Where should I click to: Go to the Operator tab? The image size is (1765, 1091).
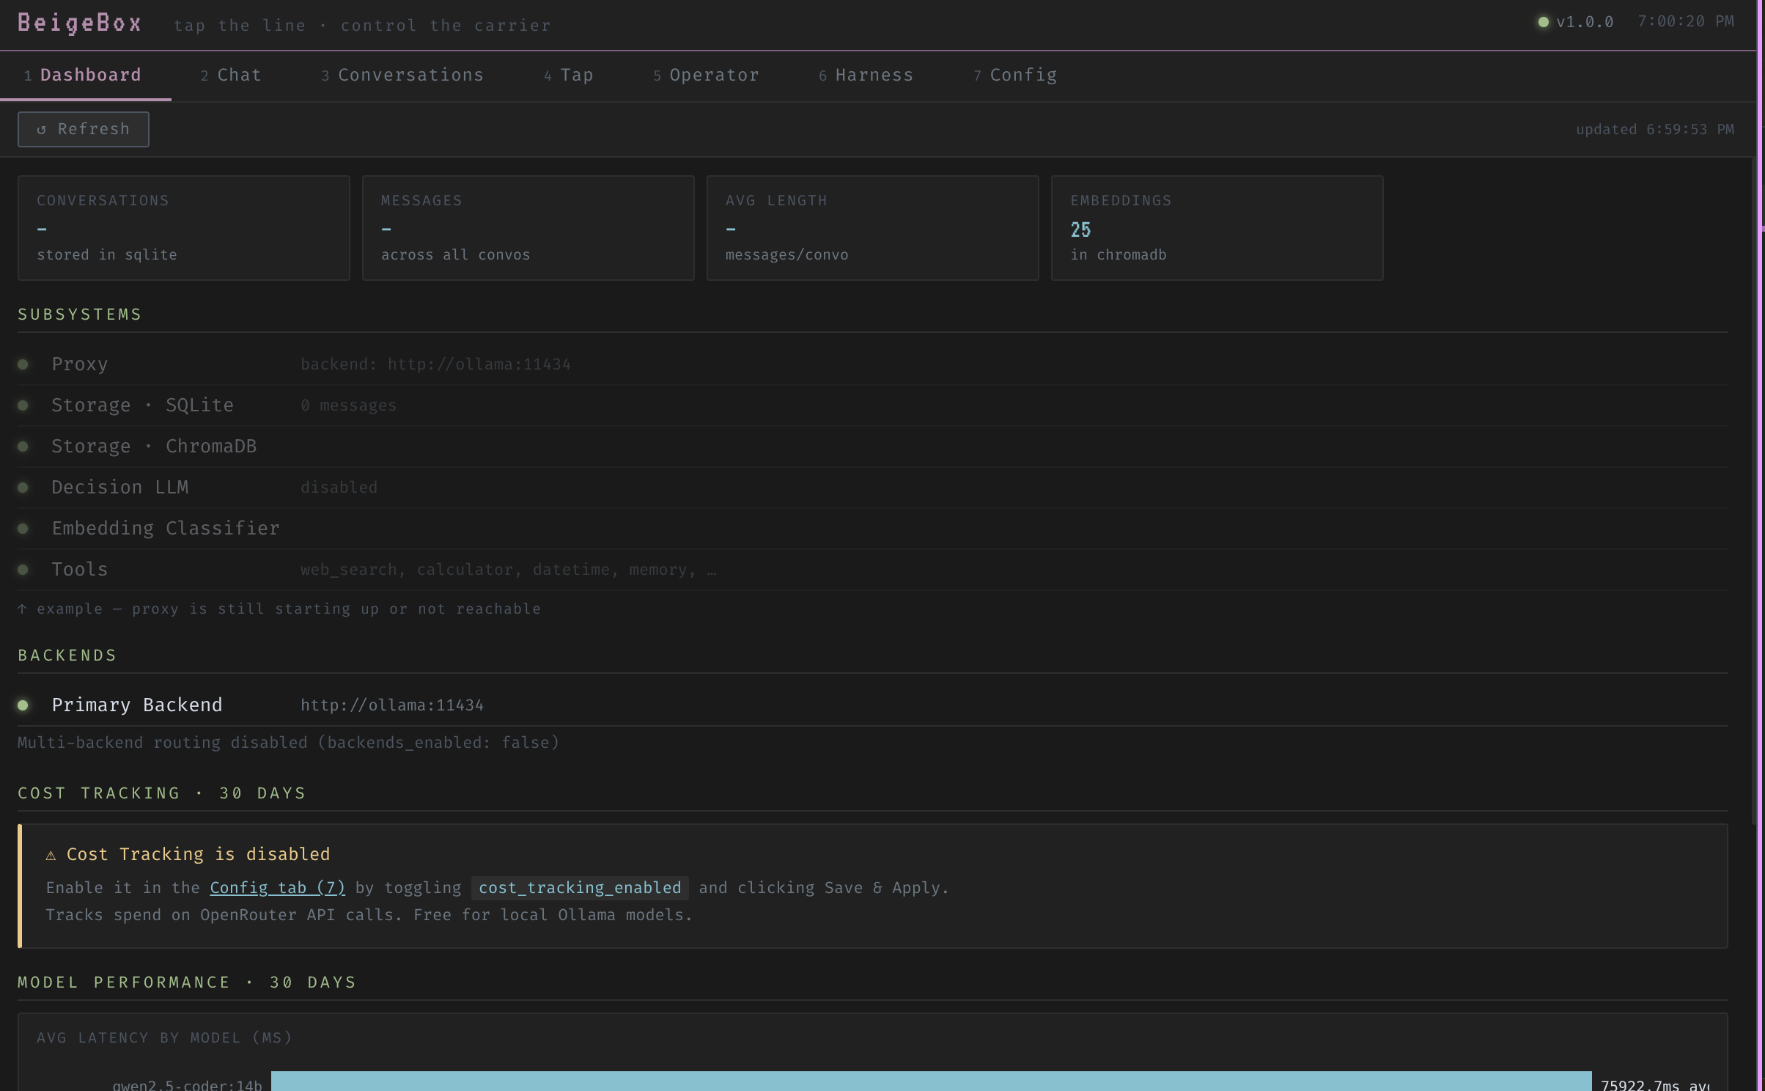pyautogui.click(x=706, y=76)
